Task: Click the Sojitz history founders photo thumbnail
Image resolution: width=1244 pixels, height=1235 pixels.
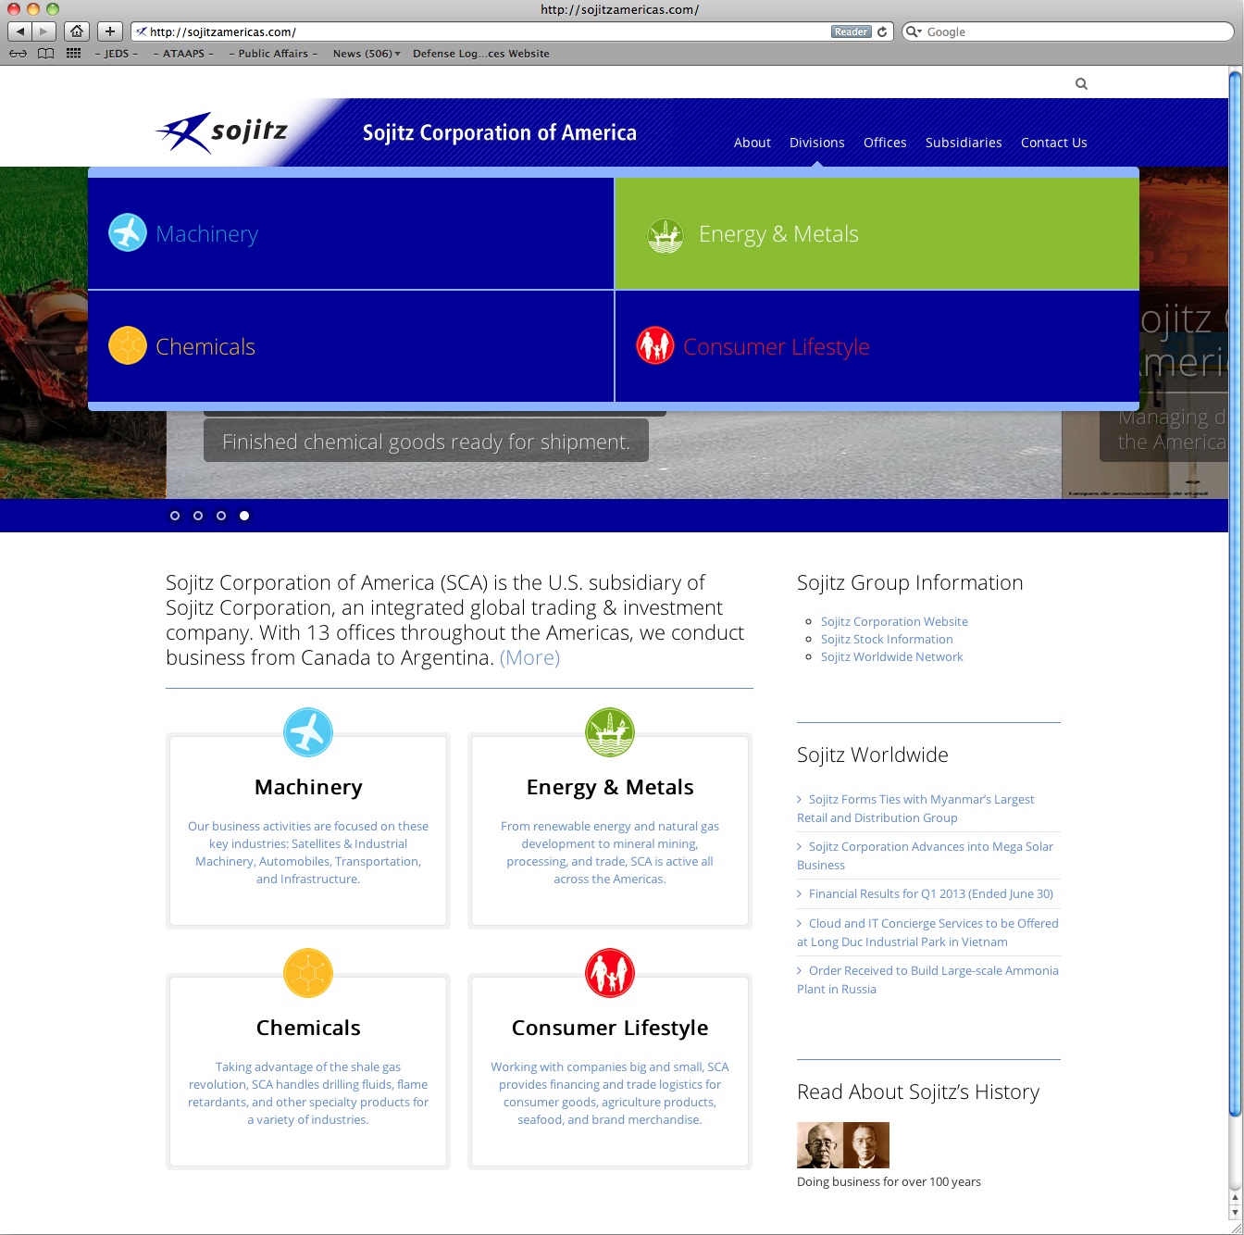Action: 842,1145
